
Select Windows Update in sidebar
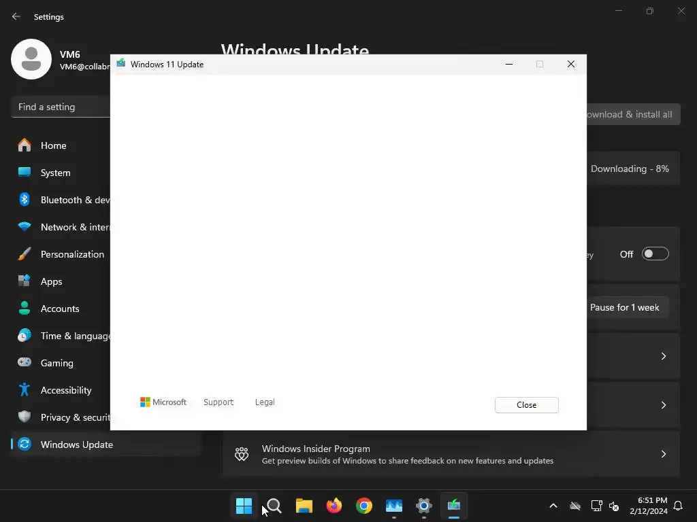tap(107, 445)
